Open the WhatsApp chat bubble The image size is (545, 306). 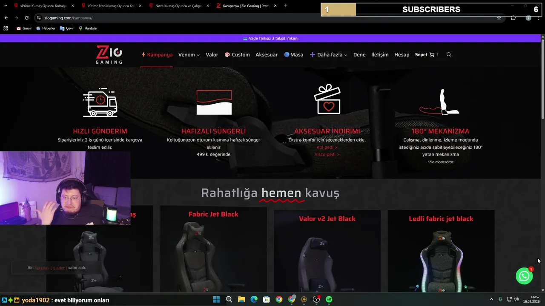coord(524,276)
